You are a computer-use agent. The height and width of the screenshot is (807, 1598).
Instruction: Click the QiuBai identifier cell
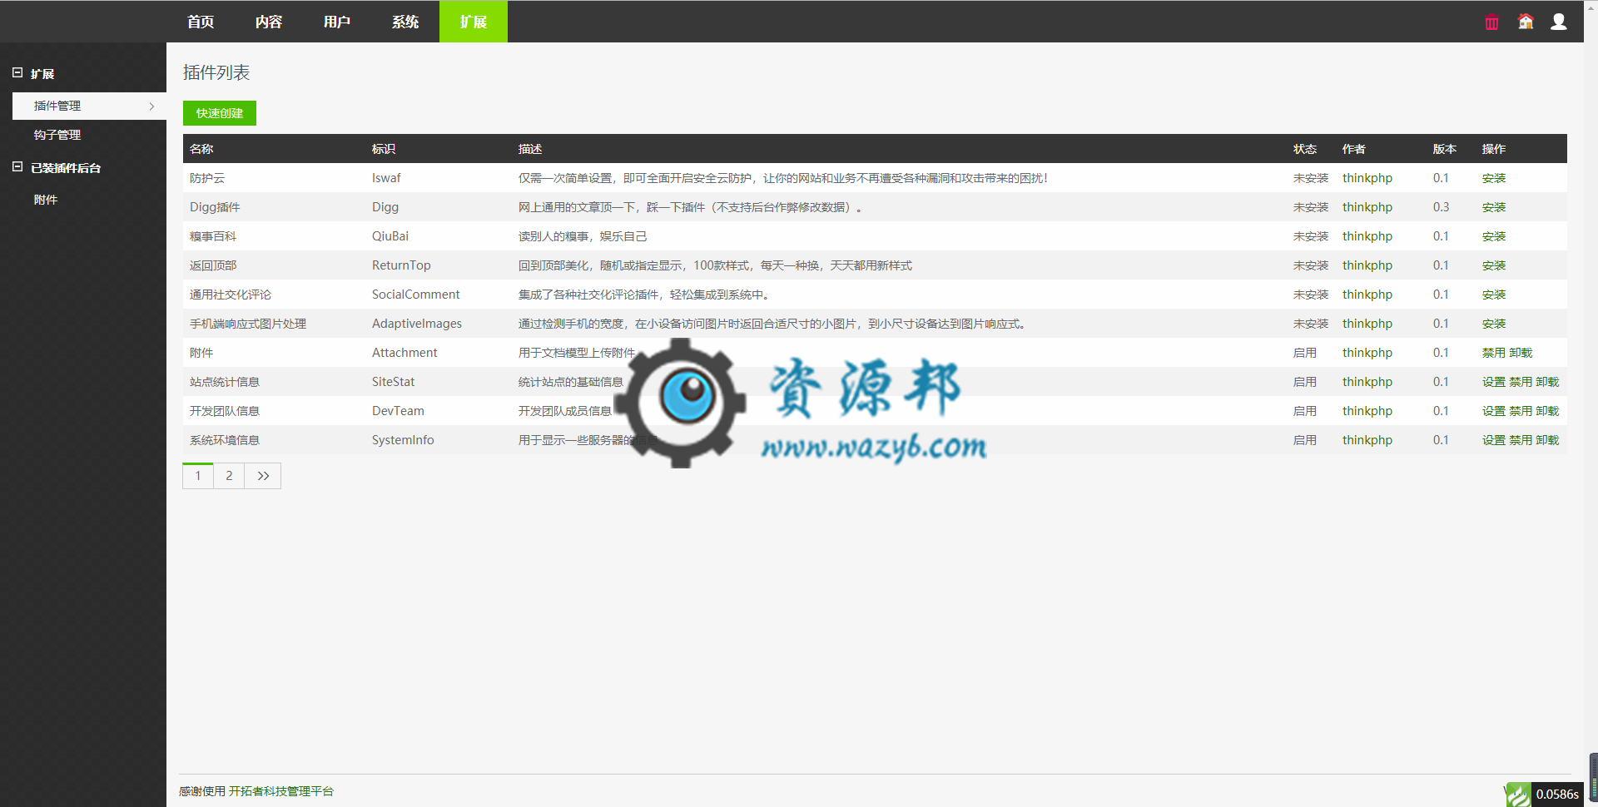point(390,236)
